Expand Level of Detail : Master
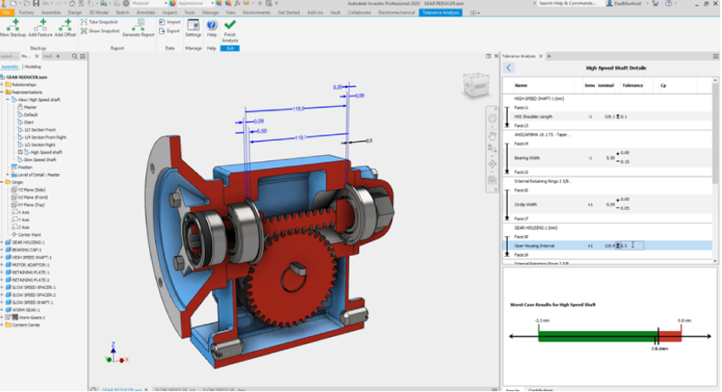 tap(7, 175)
